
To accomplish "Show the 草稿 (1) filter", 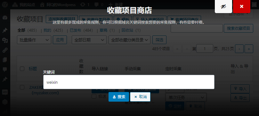I will pyautogui.click(x=107, y=30).
